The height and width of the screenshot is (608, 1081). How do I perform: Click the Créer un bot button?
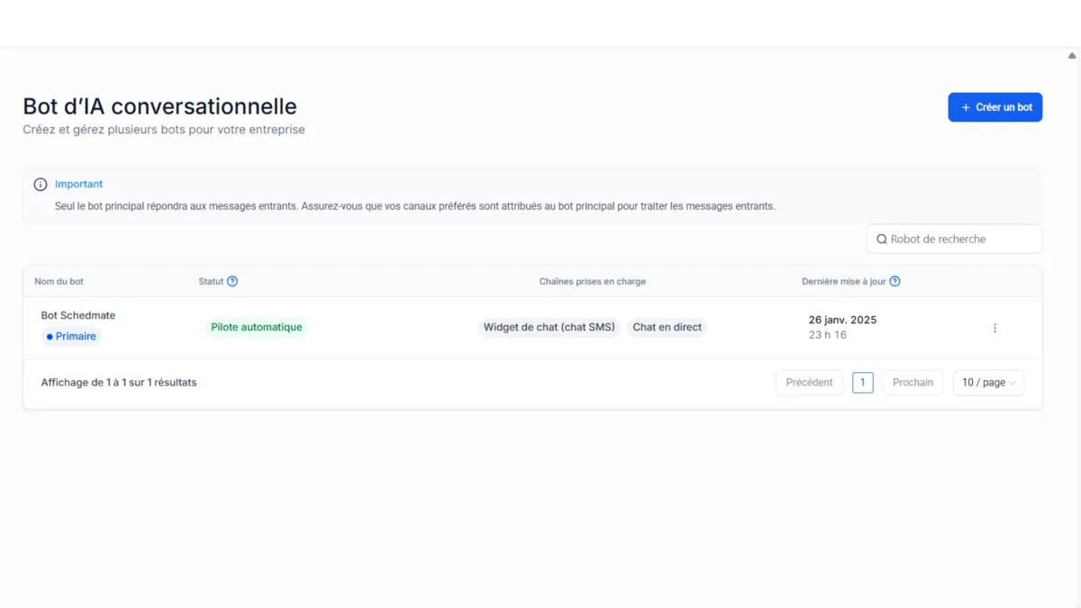[995, 107]
